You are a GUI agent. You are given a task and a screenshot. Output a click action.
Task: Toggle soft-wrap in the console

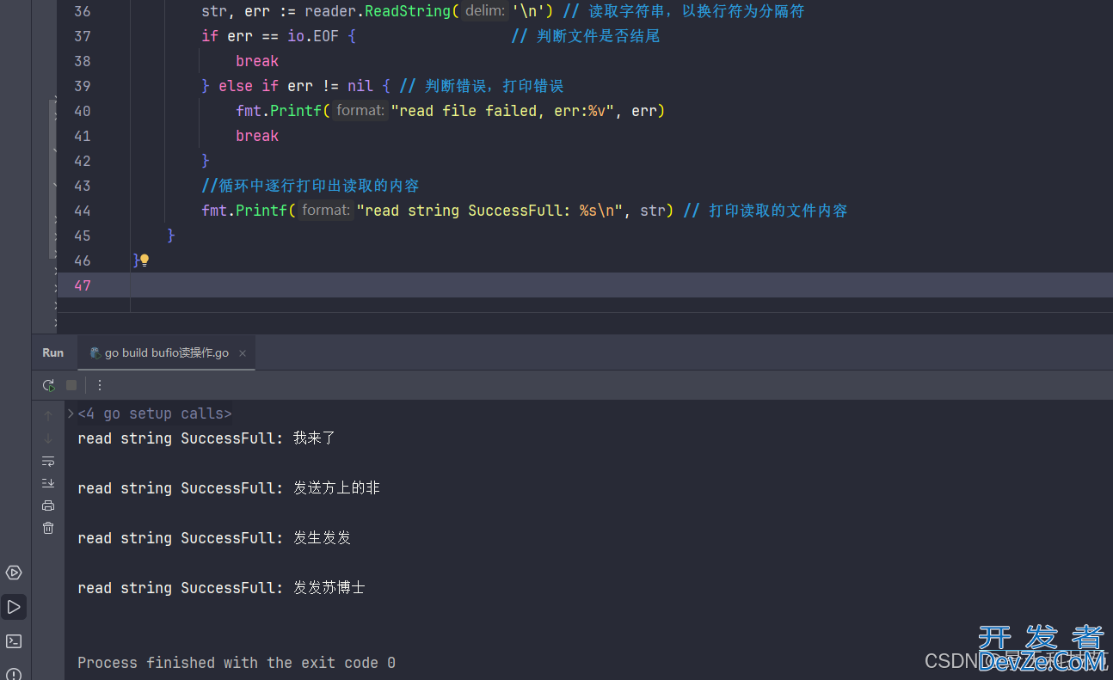coord(48,461)
